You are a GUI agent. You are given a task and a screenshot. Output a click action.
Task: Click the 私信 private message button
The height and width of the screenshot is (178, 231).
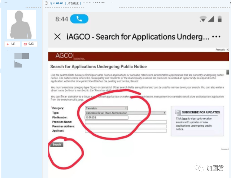tap(30, 44)
